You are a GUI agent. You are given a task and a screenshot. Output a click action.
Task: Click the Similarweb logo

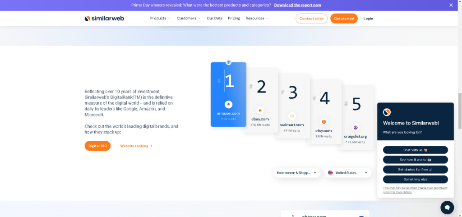tap(104, 18)
